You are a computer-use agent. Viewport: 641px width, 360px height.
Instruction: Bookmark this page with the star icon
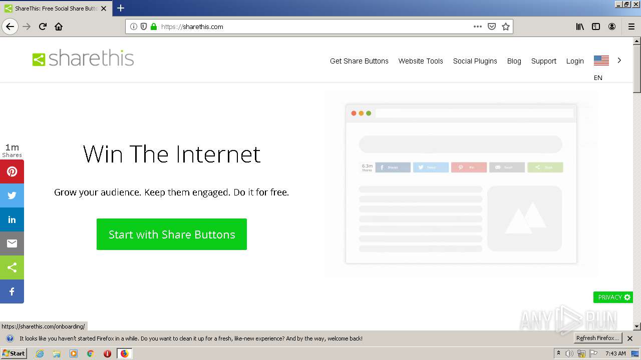coord(506,26)
